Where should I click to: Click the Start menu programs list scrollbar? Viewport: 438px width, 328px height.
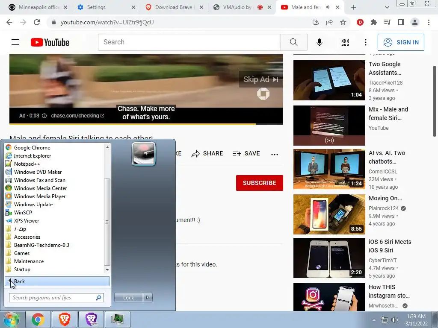(x=107, y=222)
